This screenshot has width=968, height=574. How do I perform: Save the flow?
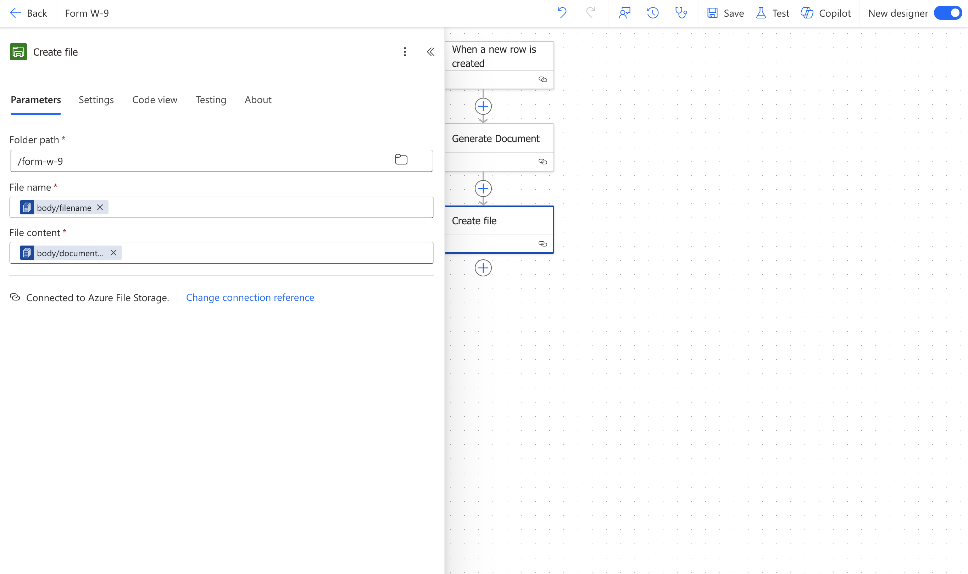pos(725,13)
